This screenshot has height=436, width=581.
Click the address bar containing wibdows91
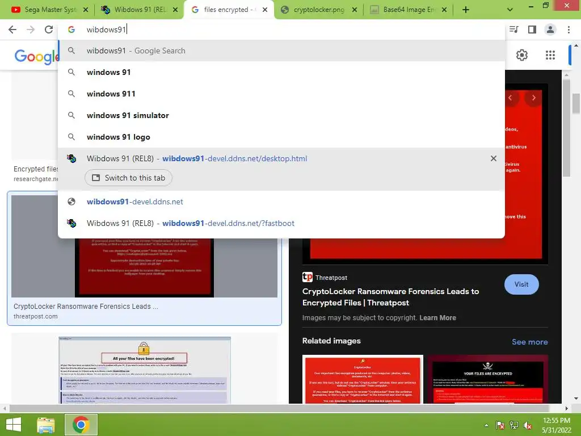pyautogui.click(x=281, y=30)
